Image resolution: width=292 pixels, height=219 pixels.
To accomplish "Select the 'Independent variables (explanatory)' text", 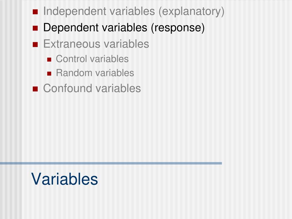I will click(134, 11).
